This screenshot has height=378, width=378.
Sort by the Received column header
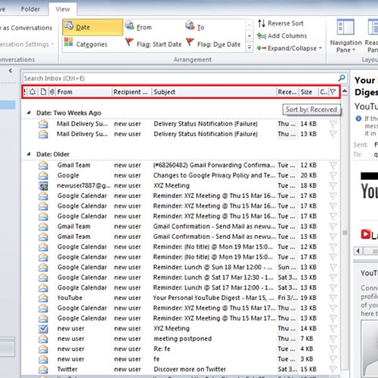pyautogui.click(x=287, y=92)
